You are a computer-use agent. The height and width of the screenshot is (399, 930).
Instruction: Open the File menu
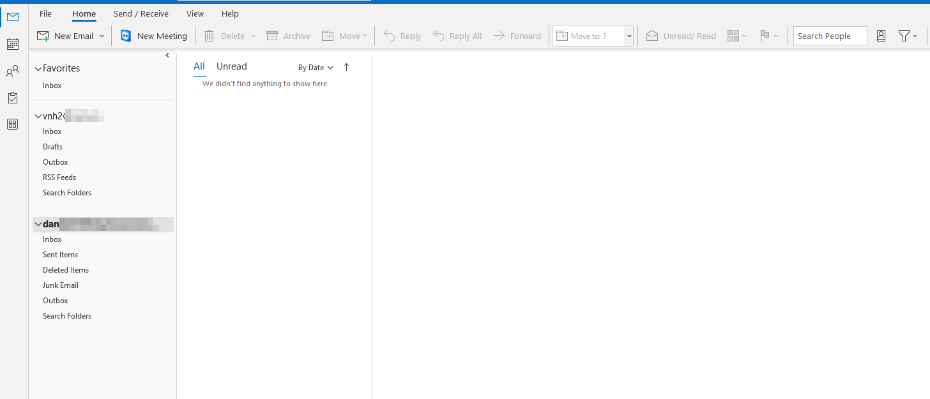[x=45, y=13]
